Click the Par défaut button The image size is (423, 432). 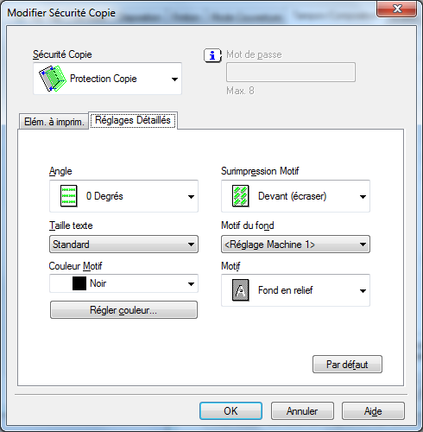(347, 365)
